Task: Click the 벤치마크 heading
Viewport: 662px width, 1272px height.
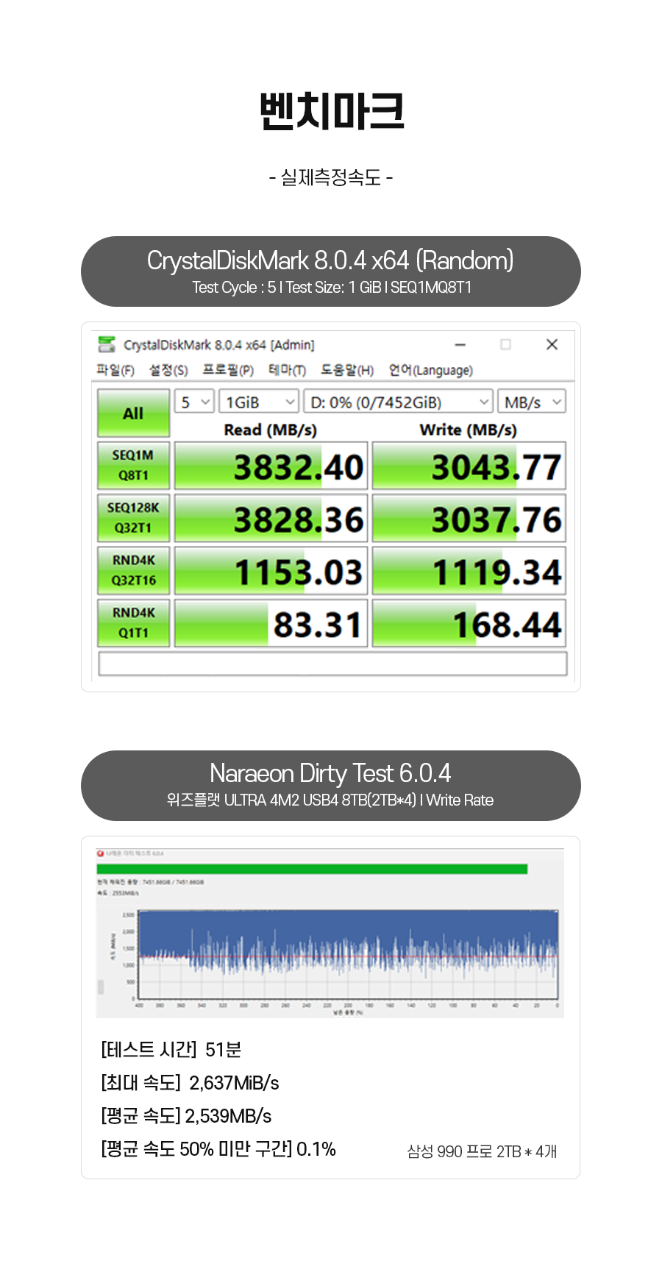Action: point(332,112)
